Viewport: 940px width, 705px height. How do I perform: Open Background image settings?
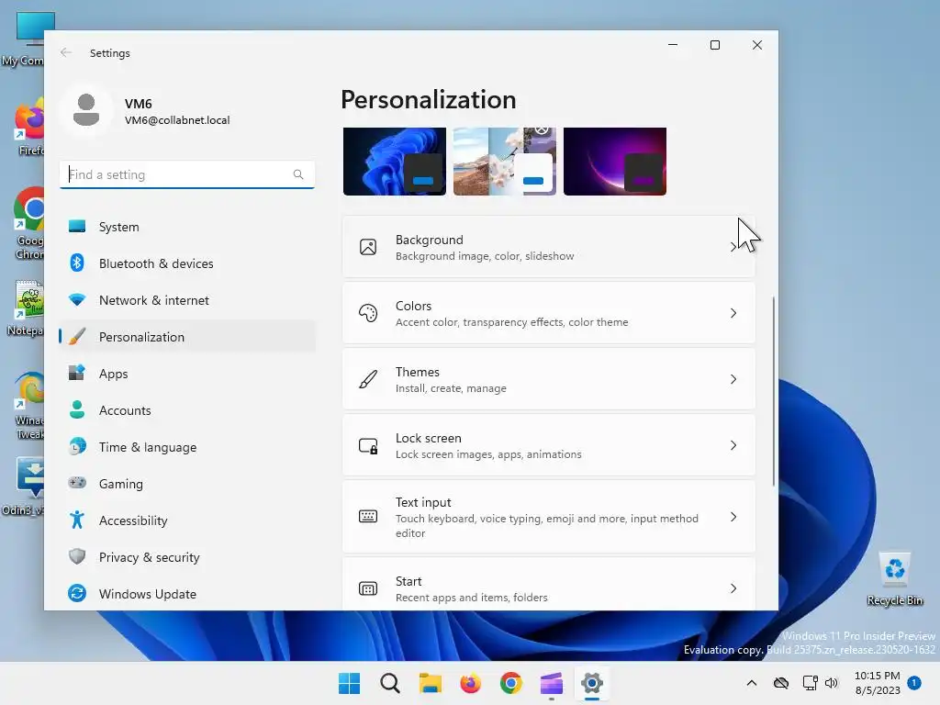point(549,247)
